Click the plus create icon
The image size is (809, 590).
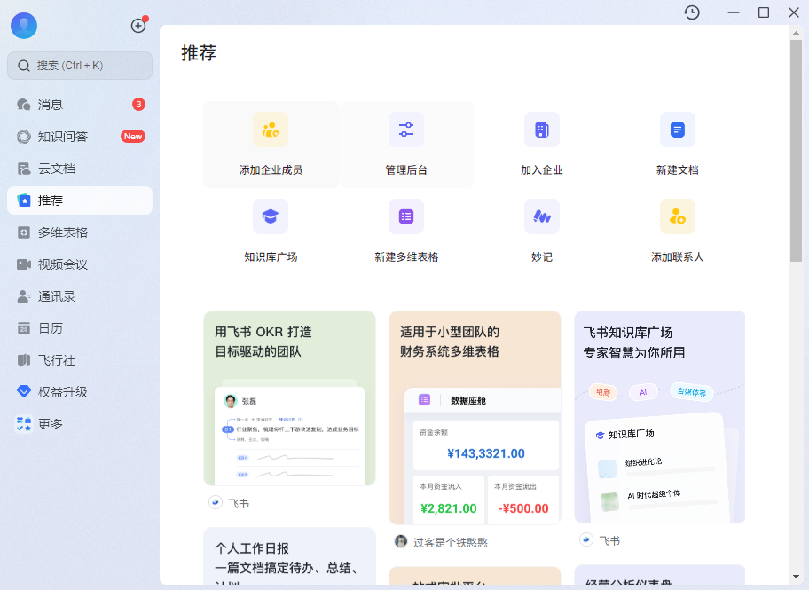pos(138,26)
